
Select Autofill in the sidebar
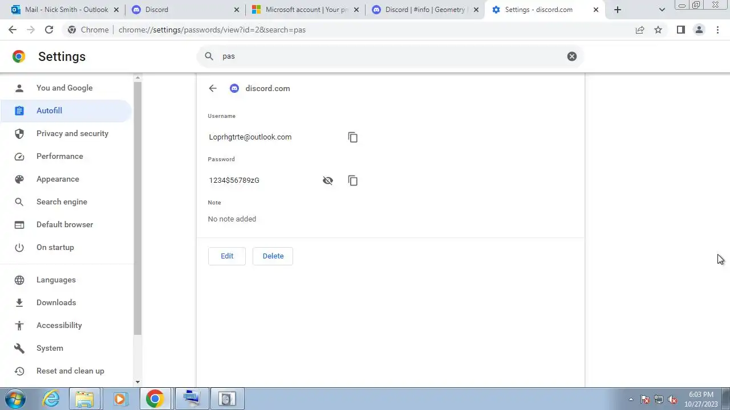tap(66, 110)
